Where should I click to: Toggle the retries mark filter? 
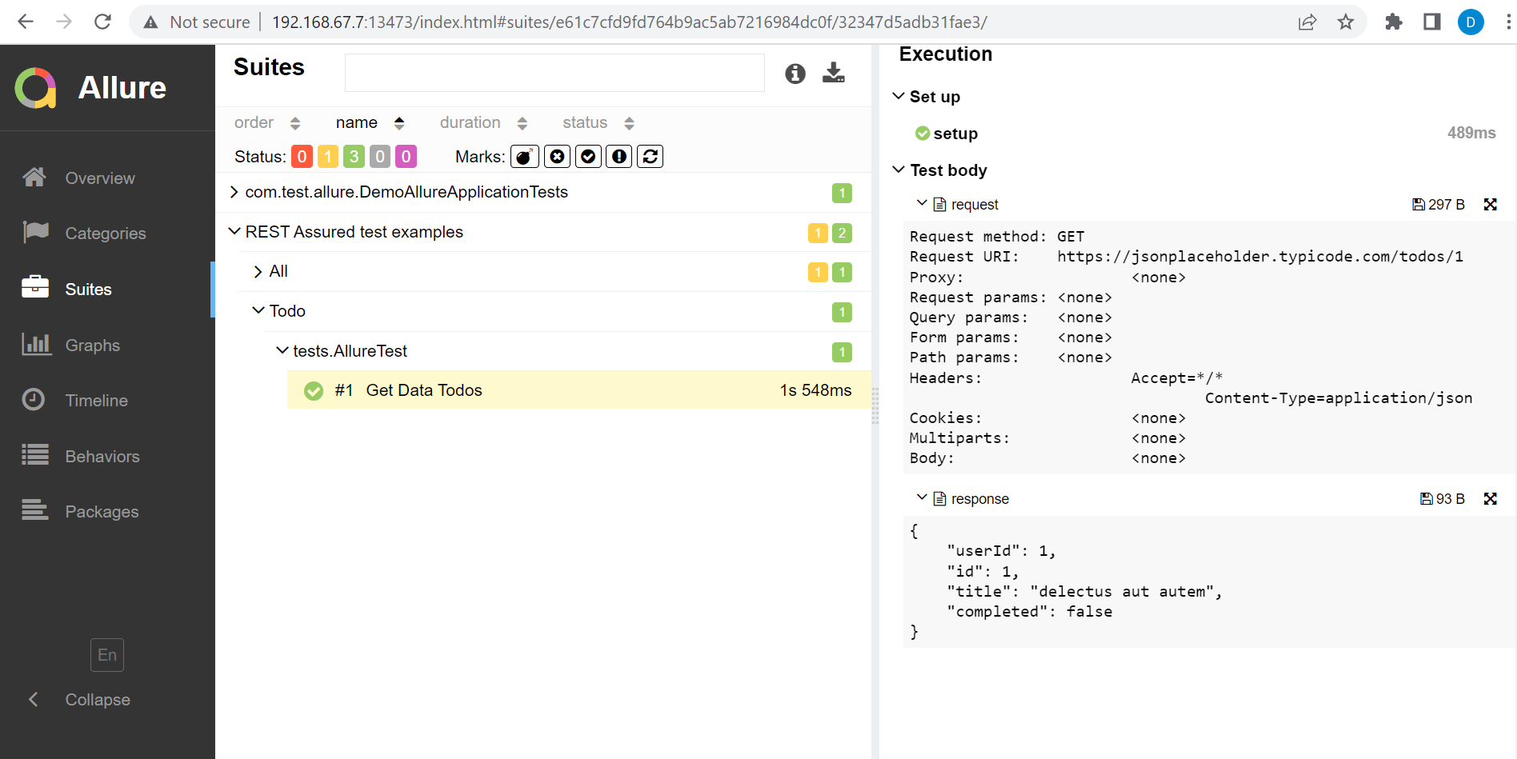[x=650, y=156]
